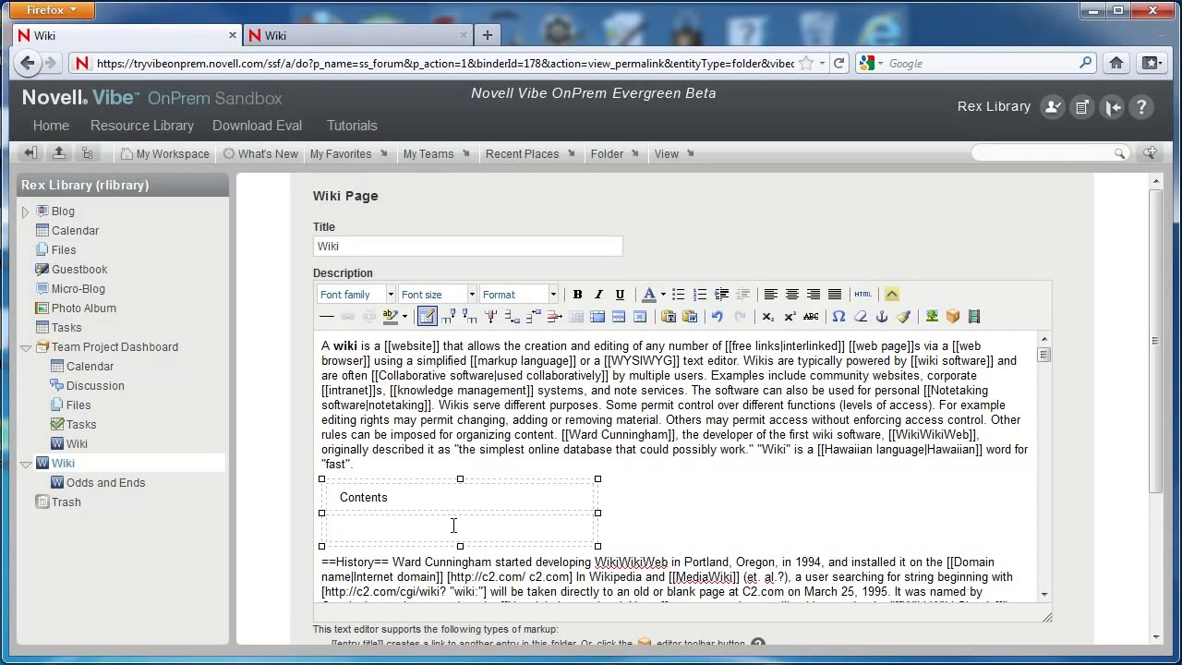Viewport: 1182px width, 665px height.
Task: Insert a bulleted list
Action: [679, 295]
